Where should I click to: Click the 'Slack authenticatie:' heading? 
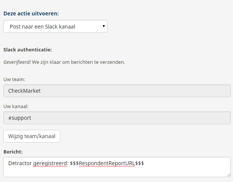click(x=28, y=50)
